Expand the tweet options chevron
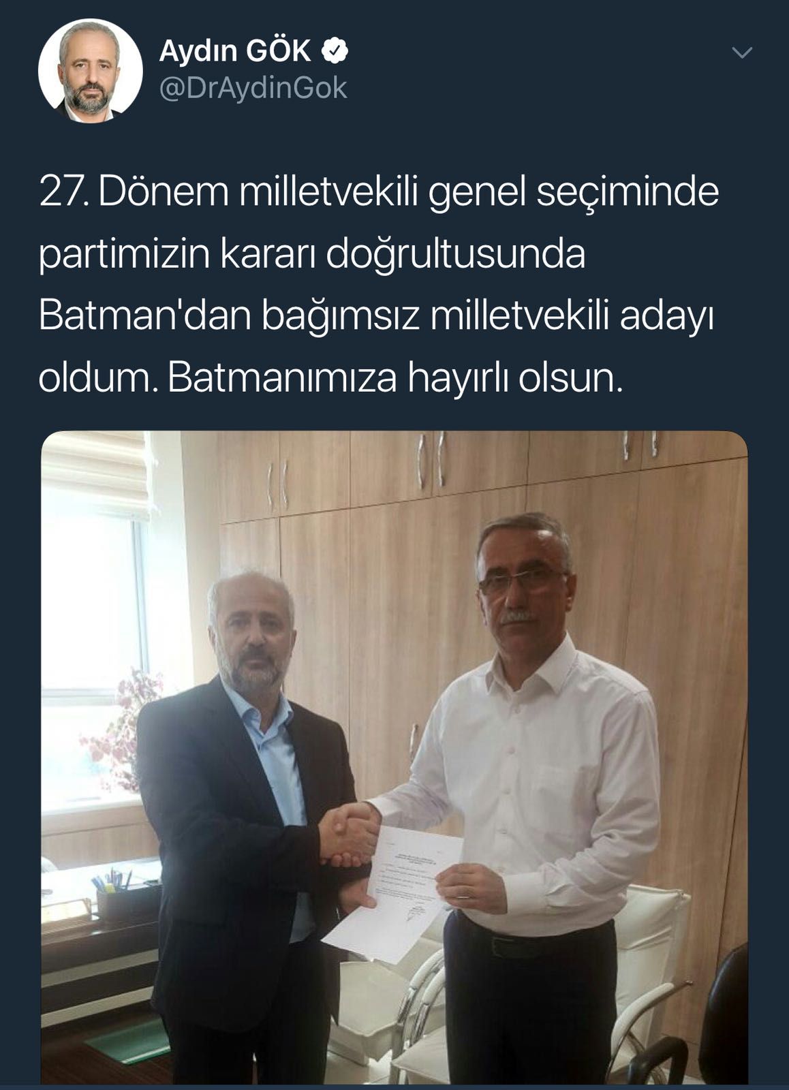Image resolution: width=789 pixels, height=1090 pixels. [741, 52]
